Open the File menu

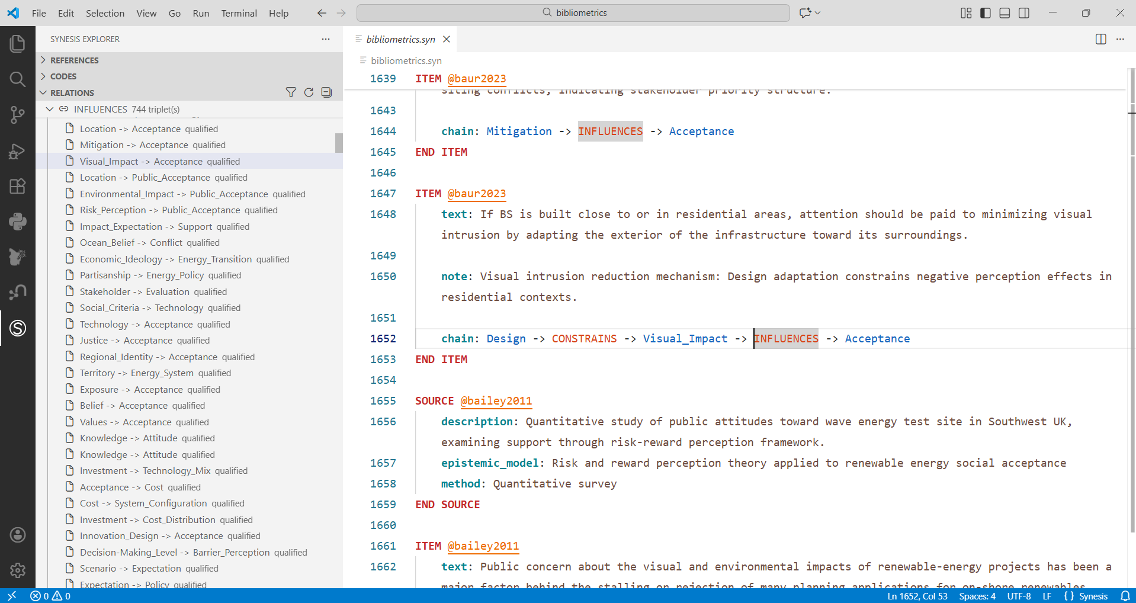39,13
